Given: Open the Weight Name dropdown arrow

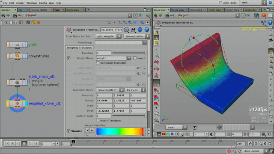Looking at the screenshot, I should tap(129, 58).
